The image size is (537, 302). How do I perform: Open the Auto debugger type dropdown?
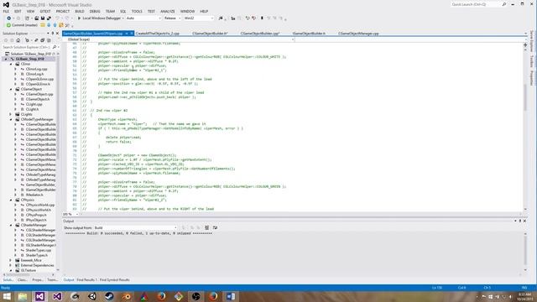[143, 18]
